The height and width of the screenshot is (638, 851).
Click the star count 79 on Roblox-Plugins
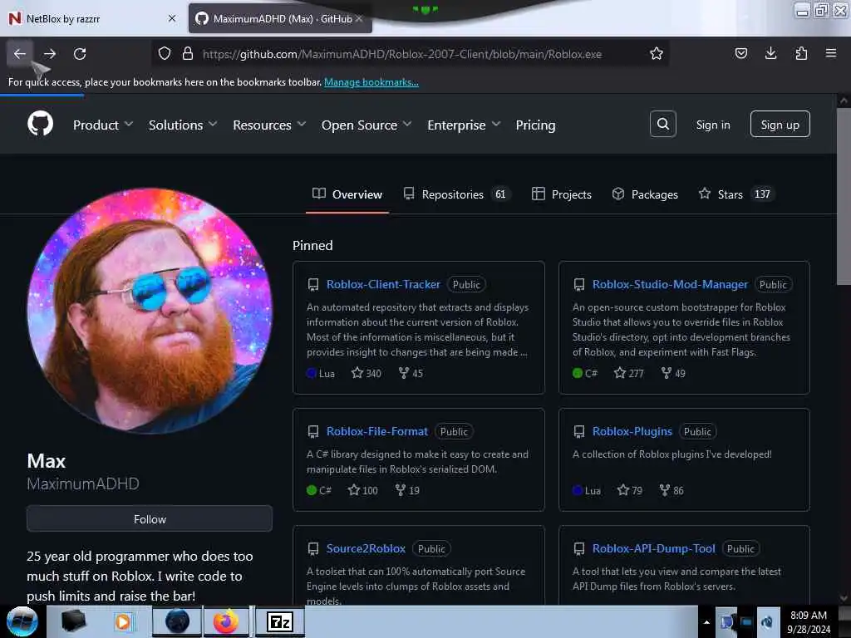tap(630, 490)
